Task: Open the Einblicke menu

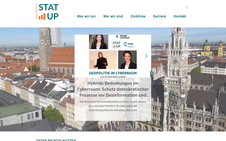Action: tap(138, 16)
